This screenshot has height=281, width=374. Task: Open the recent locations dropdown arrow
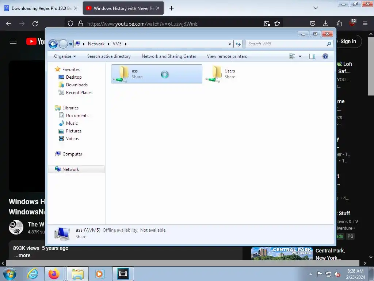tap(70, 44)
